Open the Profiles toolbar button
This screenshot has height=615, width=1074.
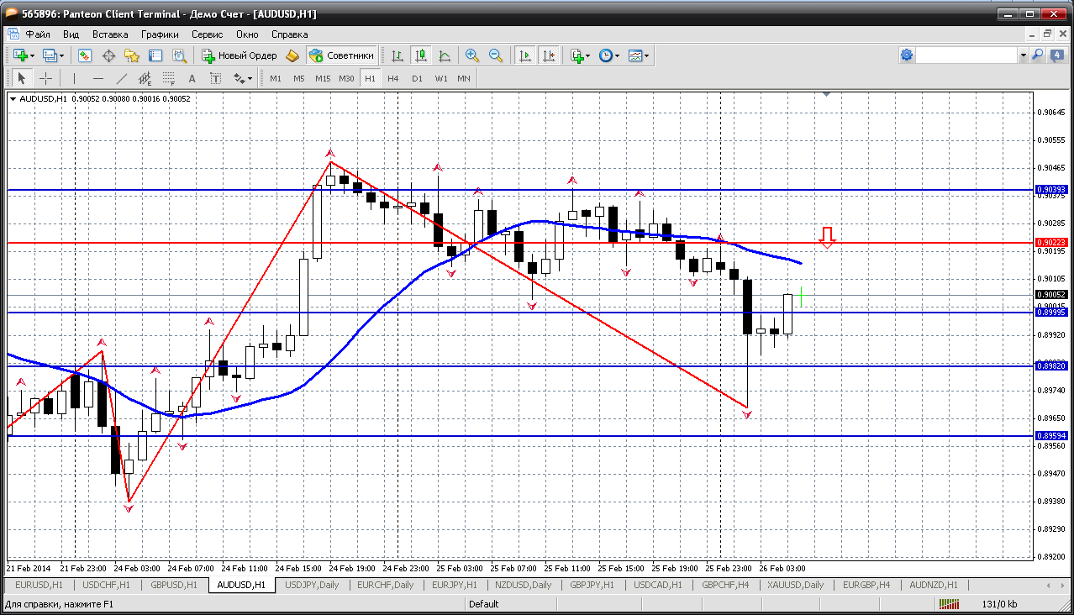point(53,55)
